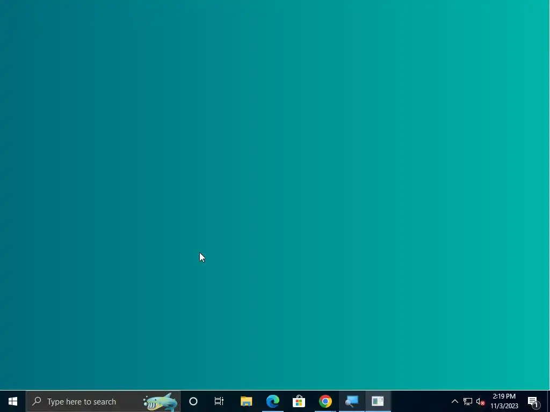
Task: Open Microsoft Store from the taskbar
Action: coord(299,401)
